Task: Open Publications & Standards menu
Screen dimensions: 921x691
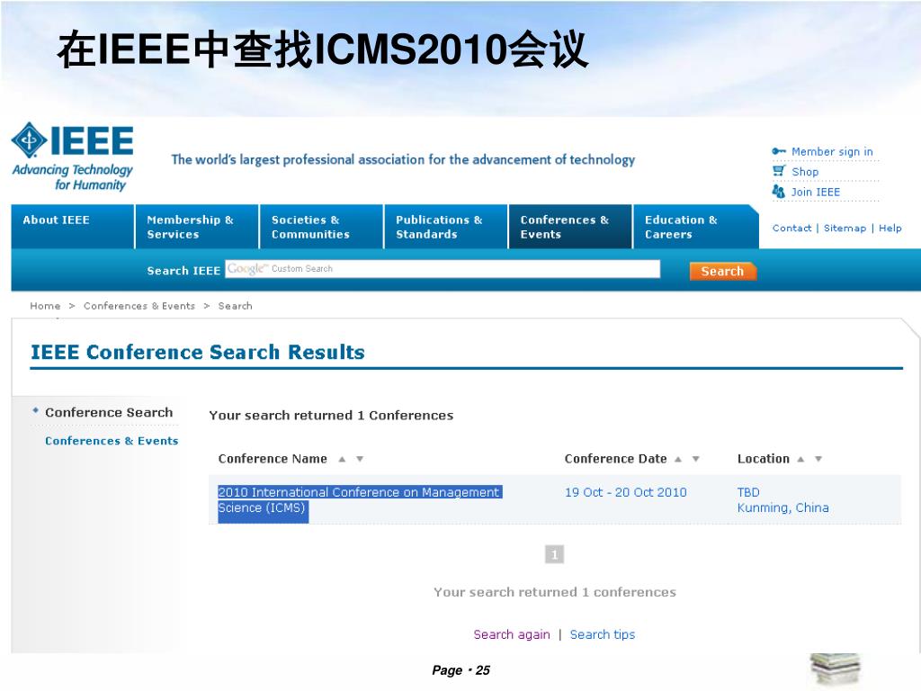Action: [446, 226]
